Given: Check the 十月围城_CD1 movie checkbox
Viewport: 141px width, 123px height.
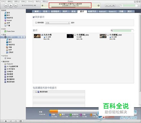Looking at the screenshot, I should click(75, 35).
